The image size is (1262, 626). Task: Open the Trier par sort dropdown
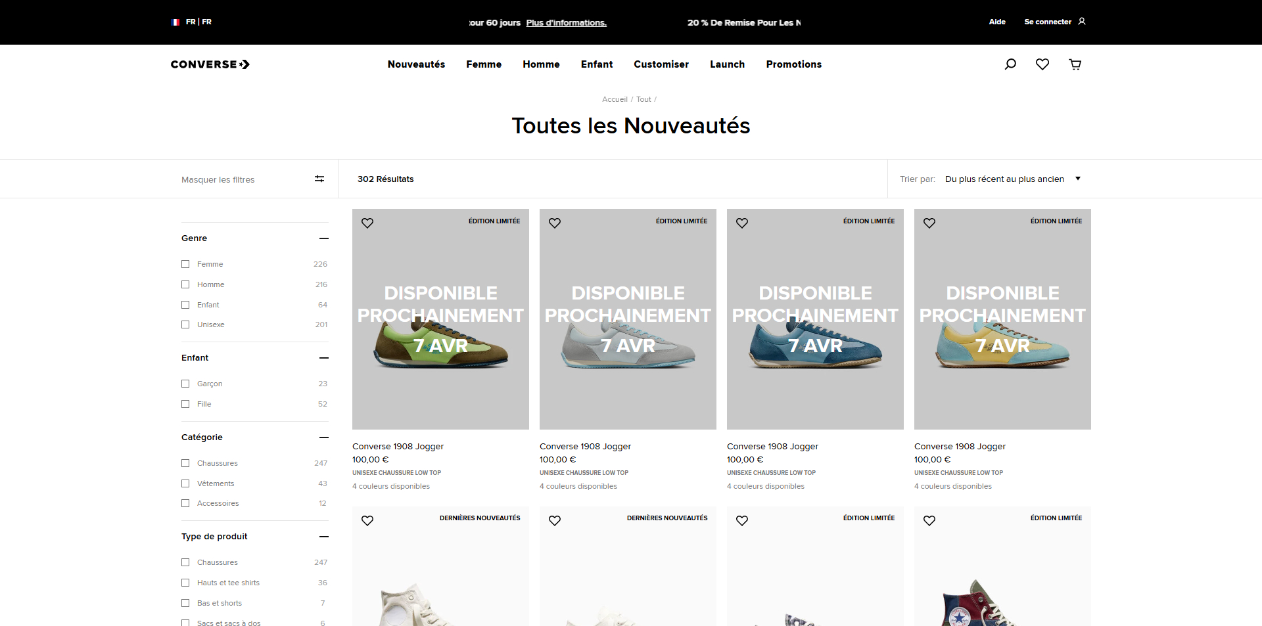pos(1012,179)
